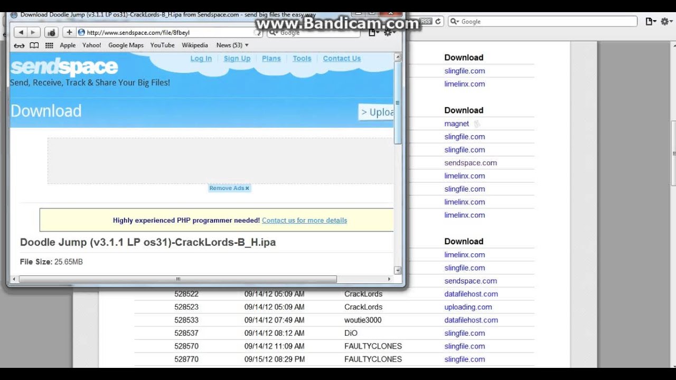676x380 pixels.
Task: Click the background window vertical scrollbar thumb
Action: pos(673,154)
